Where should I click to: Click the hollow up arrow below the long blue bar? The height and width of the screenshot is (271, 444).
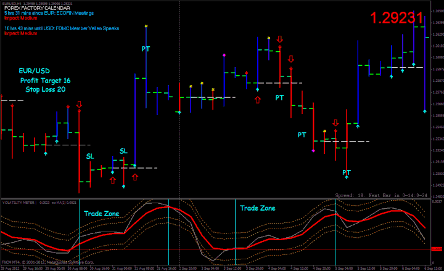(x=135, y=177)
